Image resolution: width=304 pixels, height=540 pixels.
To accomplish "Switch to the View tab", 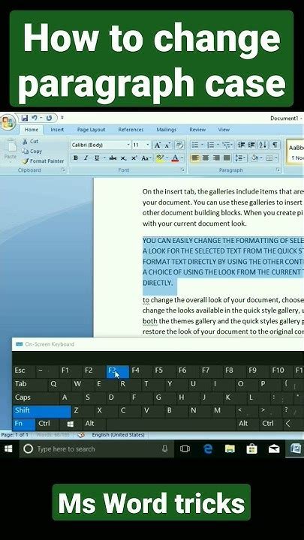I will (224, 130).
